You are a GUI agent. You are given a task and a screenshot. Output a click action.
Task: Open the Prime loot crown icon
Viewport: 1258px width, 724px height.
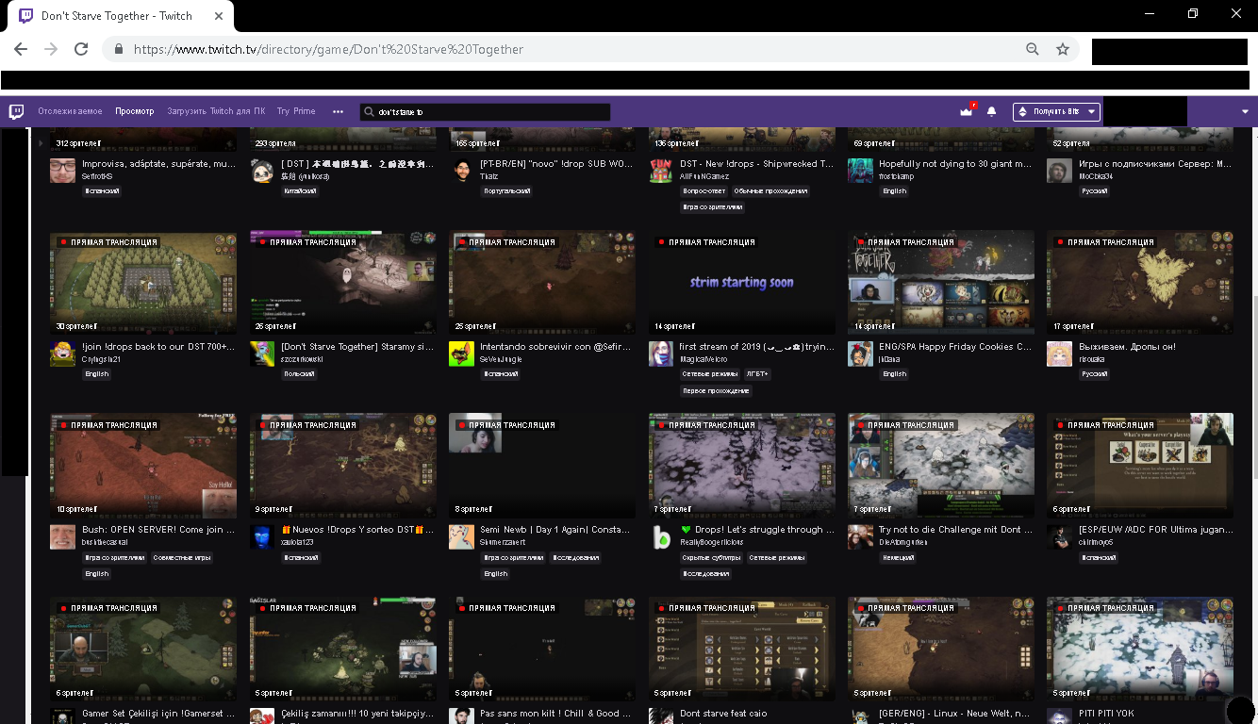966,111
